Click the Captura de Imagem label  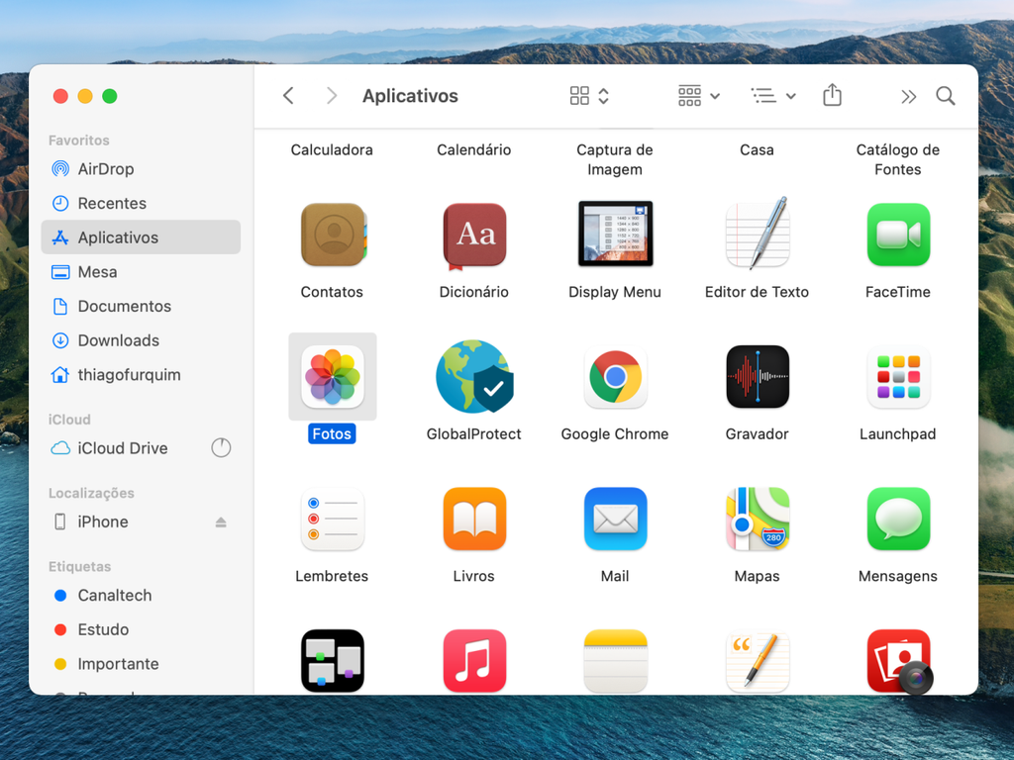[614, 159]
